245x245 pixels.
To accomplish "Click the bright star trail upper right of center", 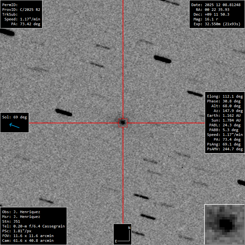I will coord(162,59).
